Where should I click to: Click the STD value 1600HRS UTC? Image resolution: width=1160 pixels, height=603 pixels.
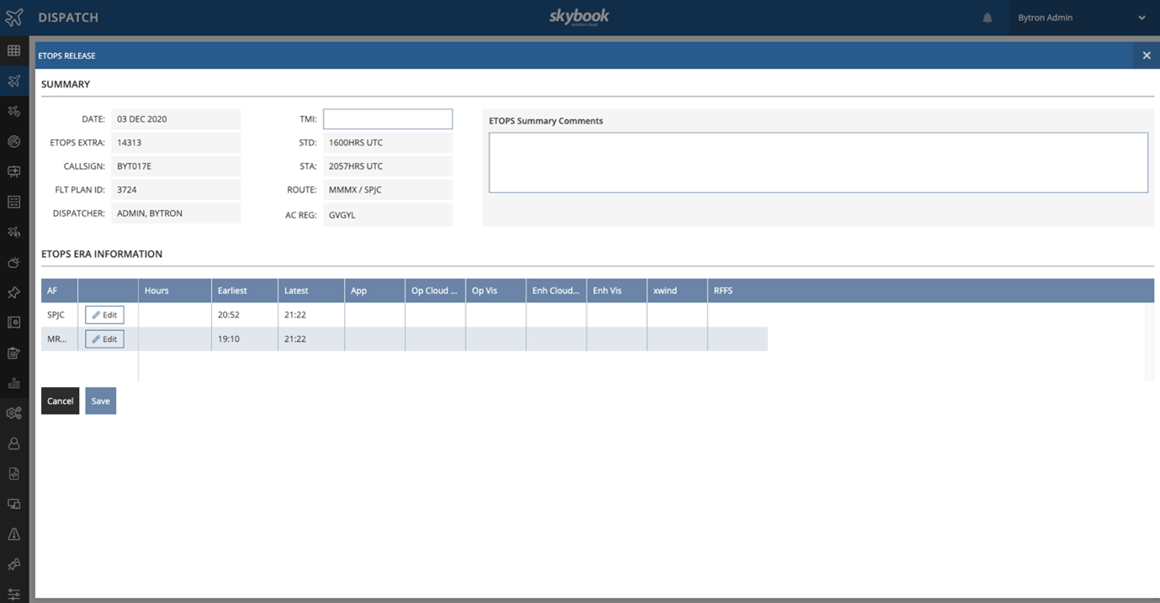388,143
